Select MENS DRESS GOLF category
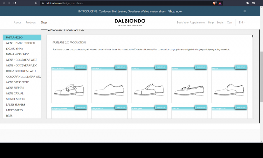Image resolution: width=263 pixels, height=158 pixels. point(22,82)
